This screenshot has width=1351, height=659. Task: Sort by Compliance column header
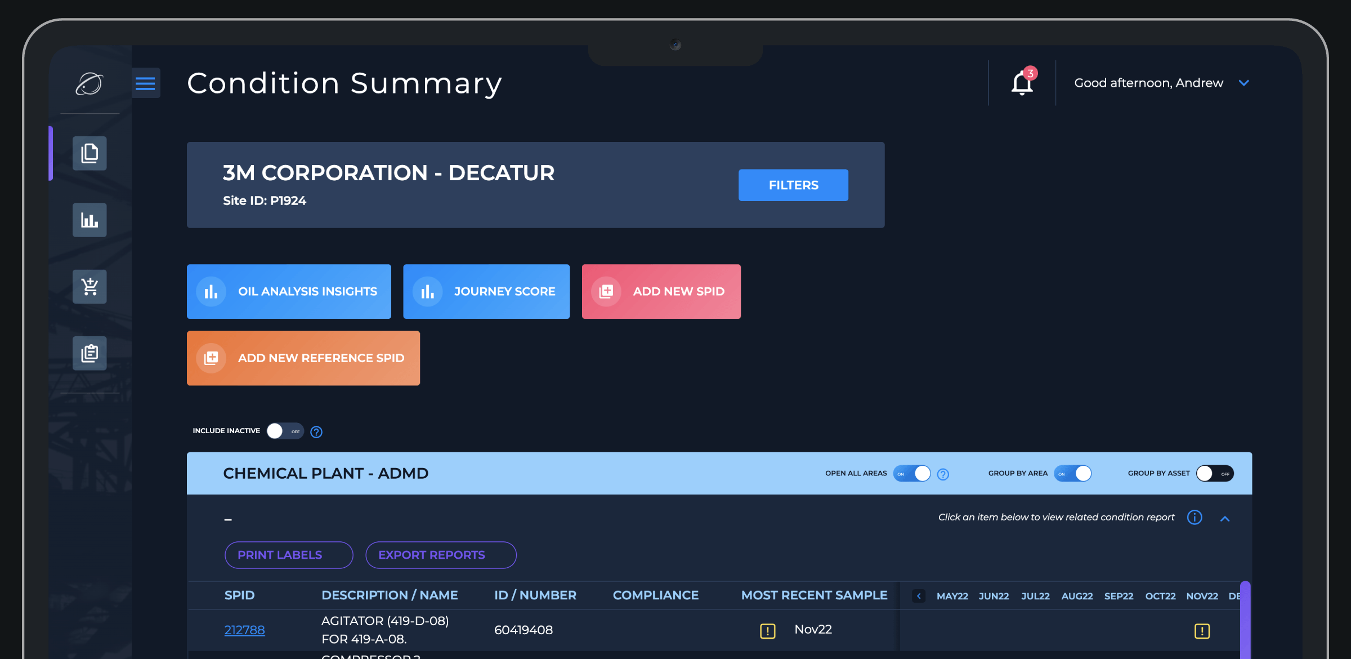[656, 595]
